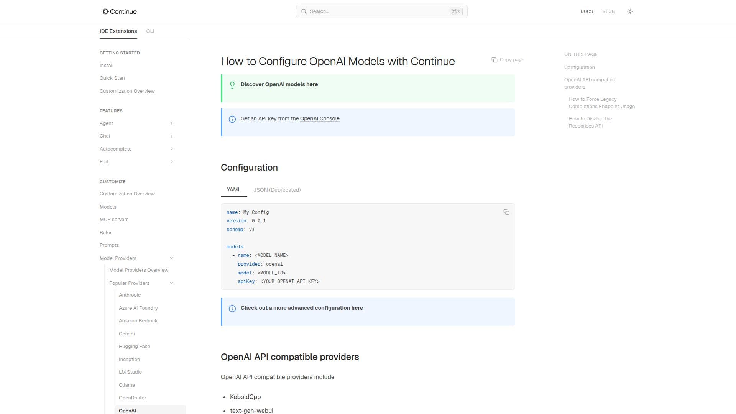Select Inception provider in sidebar
Viewport: 736px width, 414px height.
coord(129,360)
